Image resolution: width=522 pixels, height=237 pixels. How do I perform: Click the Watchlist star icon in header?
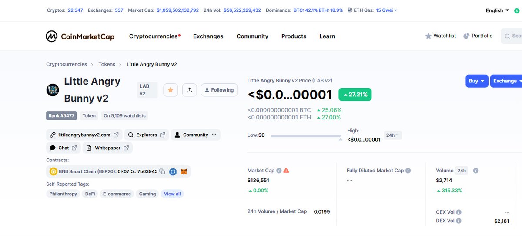(428, 36)
